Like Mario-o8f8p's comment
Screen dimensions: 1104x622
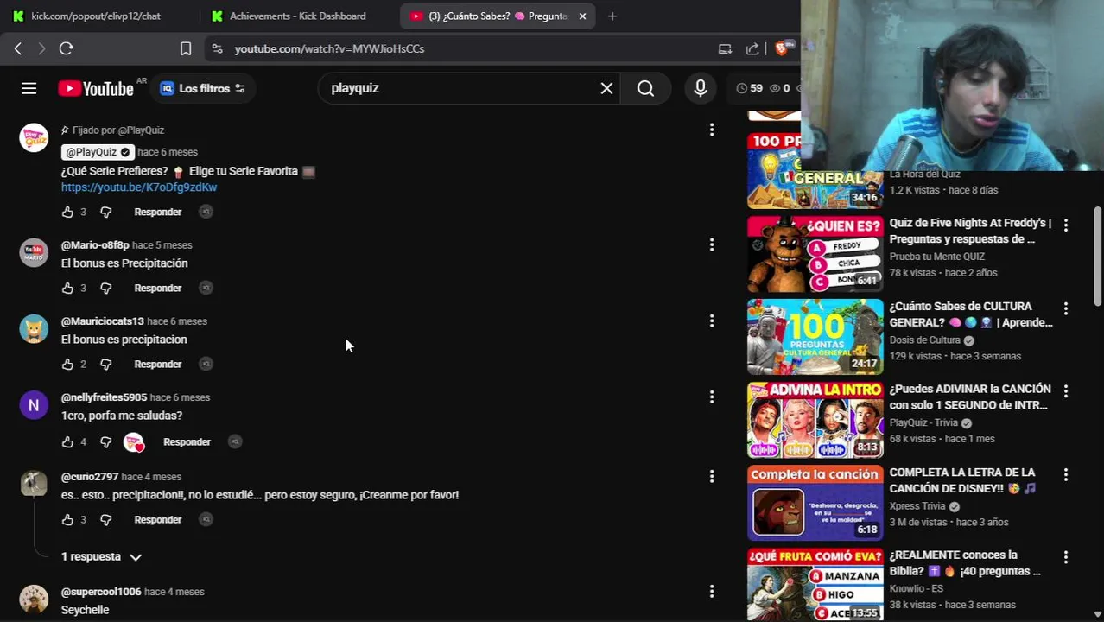[67, 288]
